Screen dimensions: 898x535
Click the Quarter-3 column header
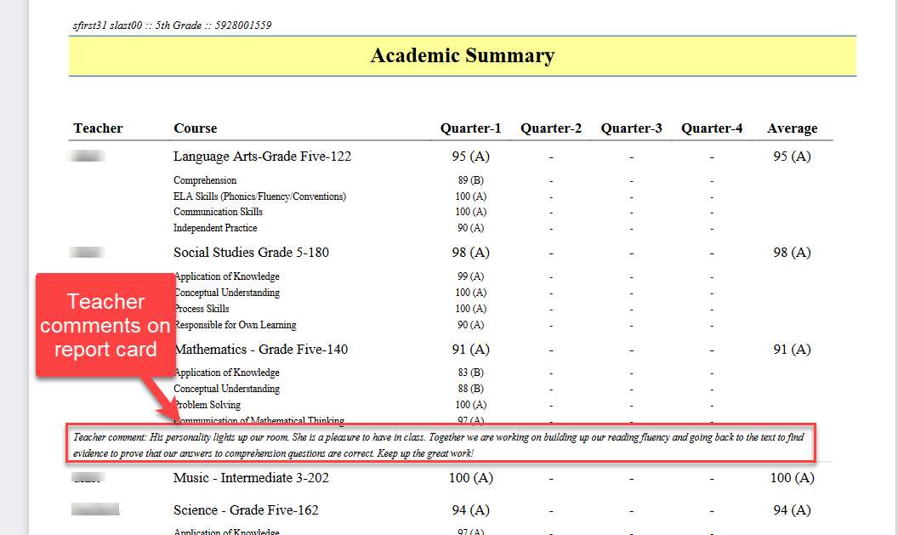[x=631, y=128]
